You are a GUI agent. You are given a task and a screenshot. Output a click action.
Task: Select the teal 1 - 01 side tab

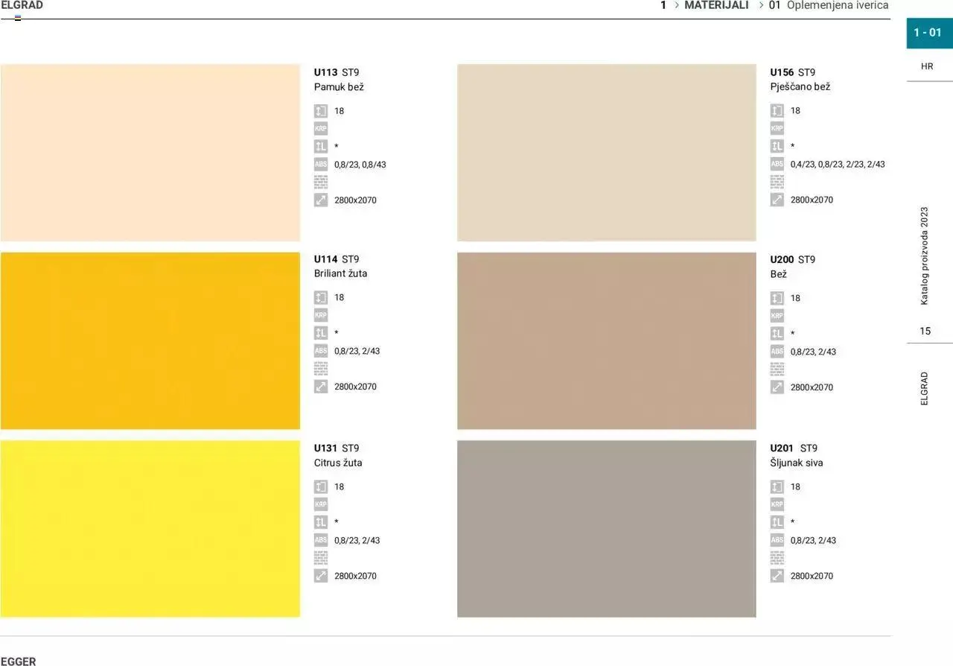[928, 33]
